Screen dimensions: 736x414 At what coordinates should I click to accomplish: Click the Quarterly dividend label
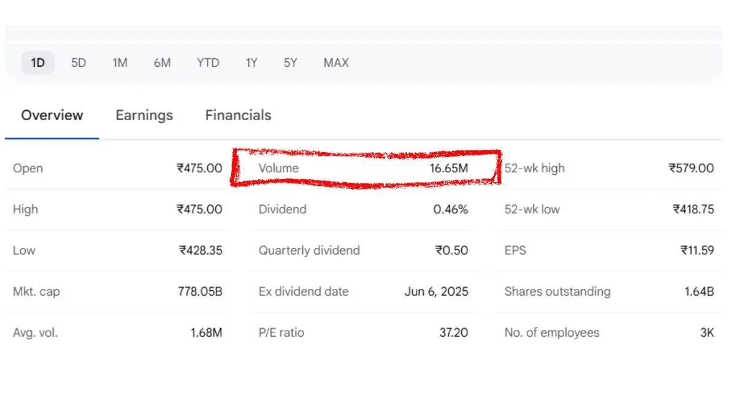309,250
